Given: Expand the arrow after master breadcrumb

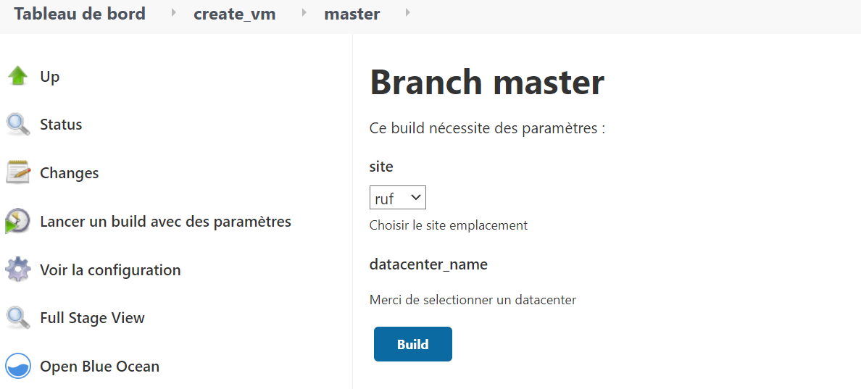Looking at the screenshot, I should 407,13.
